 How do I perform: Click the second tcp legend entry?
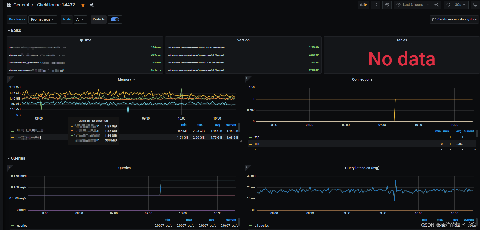[x=257, y=144]
